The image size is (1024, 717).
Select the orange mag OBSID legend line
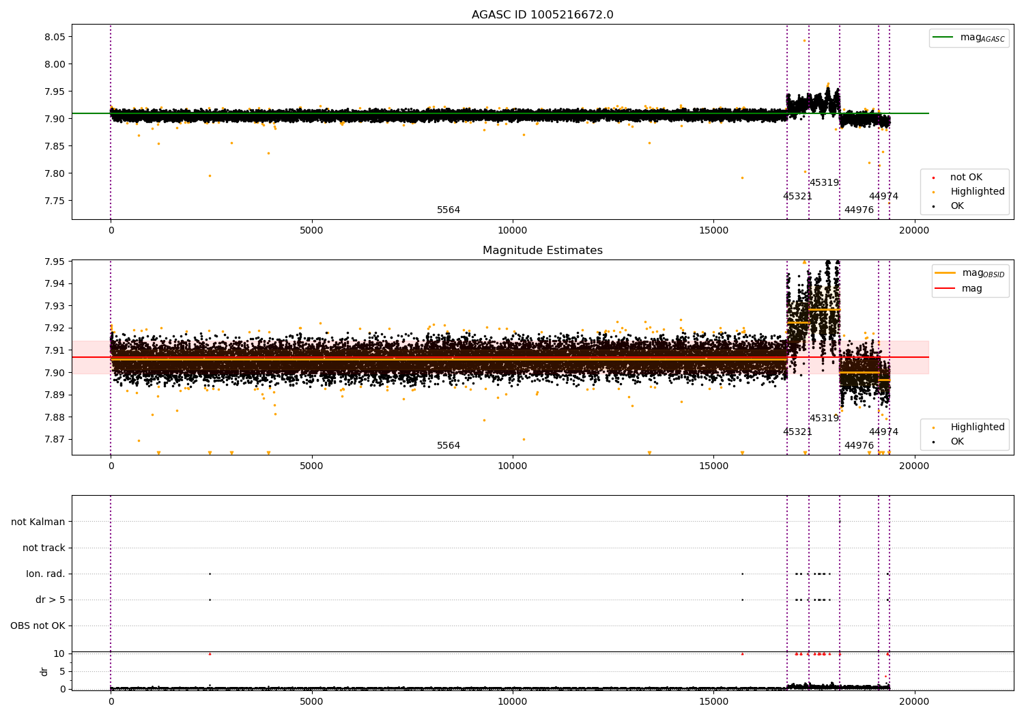click(x=945, y=273)
